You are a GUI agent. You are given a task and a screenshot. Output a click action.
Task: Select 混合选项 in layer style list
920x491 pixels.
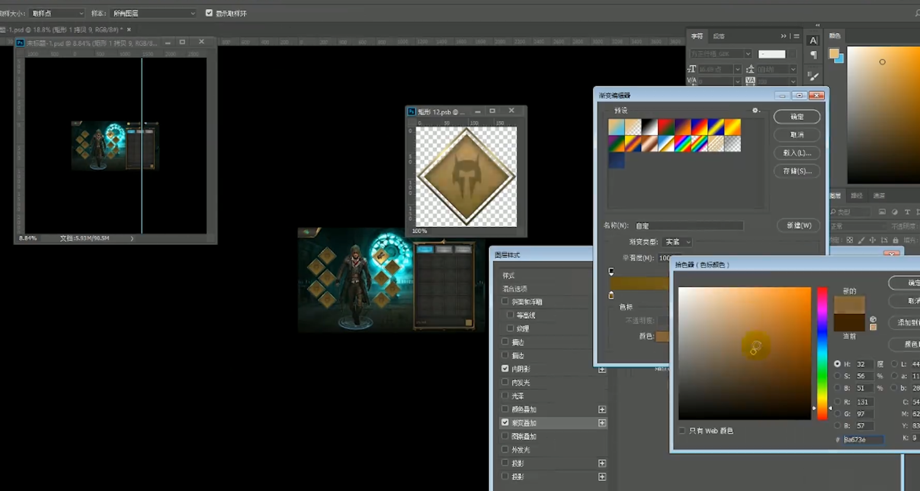[515, 289]
